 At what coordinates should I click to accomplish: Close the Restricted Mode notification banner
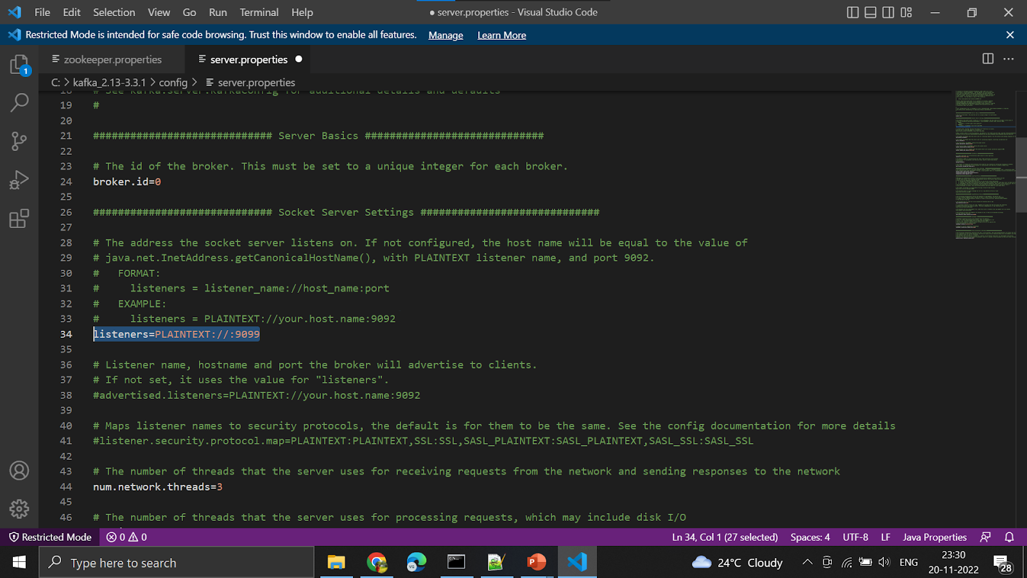tap(1010, 35)
